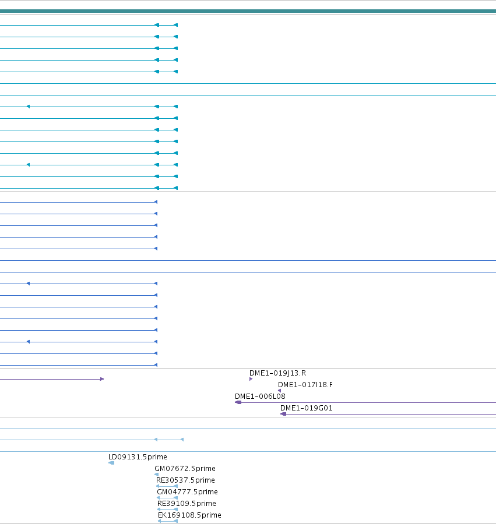Image resolution: width=496 pixels, height=524 pixels.
Task: Click the GM04777.5prime EST label
Action: (x=187, y=492)
